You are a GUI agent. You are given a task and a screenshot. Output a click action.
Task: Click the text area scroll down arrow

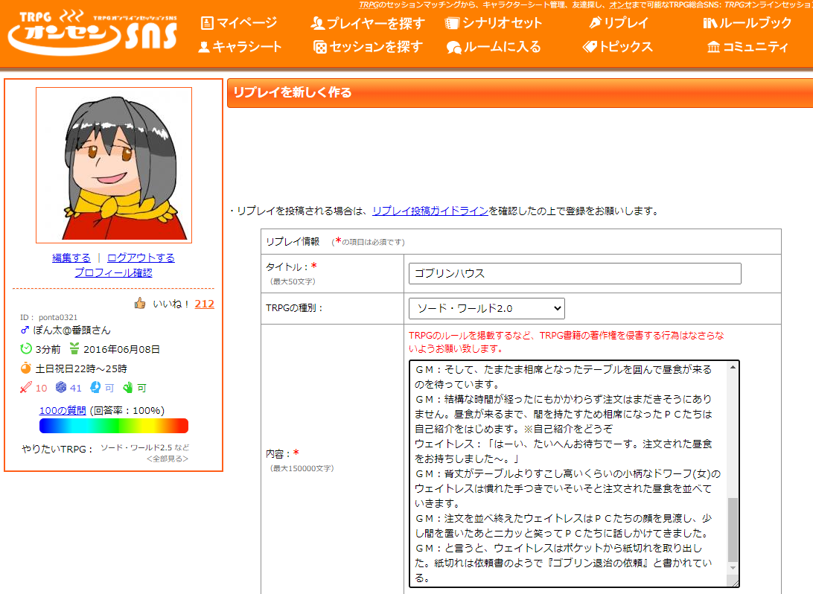coord(733,567)
